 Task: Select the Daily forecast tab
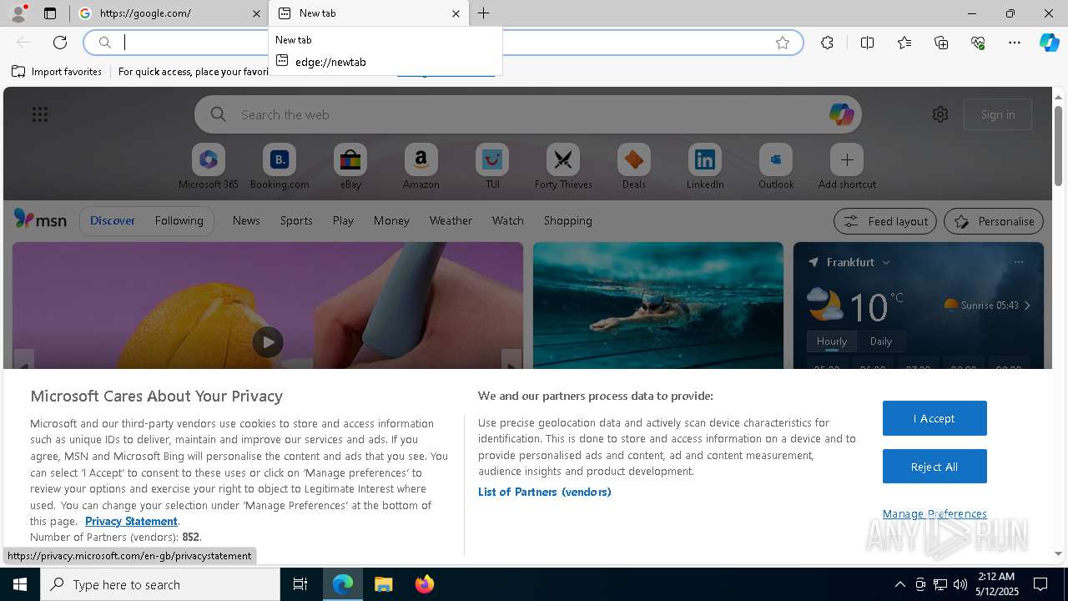(881, 341)
